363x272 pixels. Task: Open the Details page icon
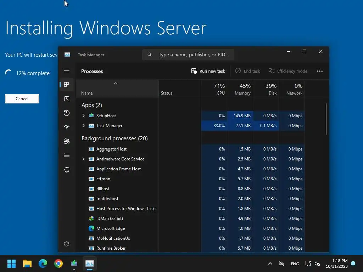(67, 155)
